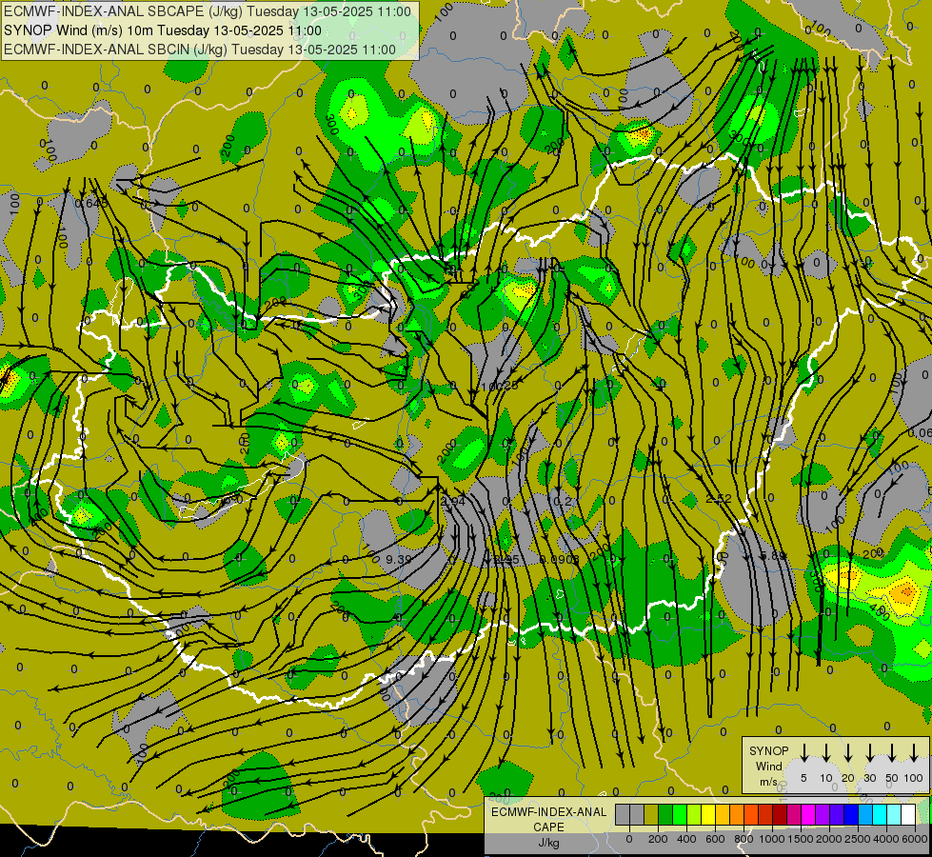Screen dimensions: 932x857
Task: Click the map value '2.52'
Action: click(719, 498)
